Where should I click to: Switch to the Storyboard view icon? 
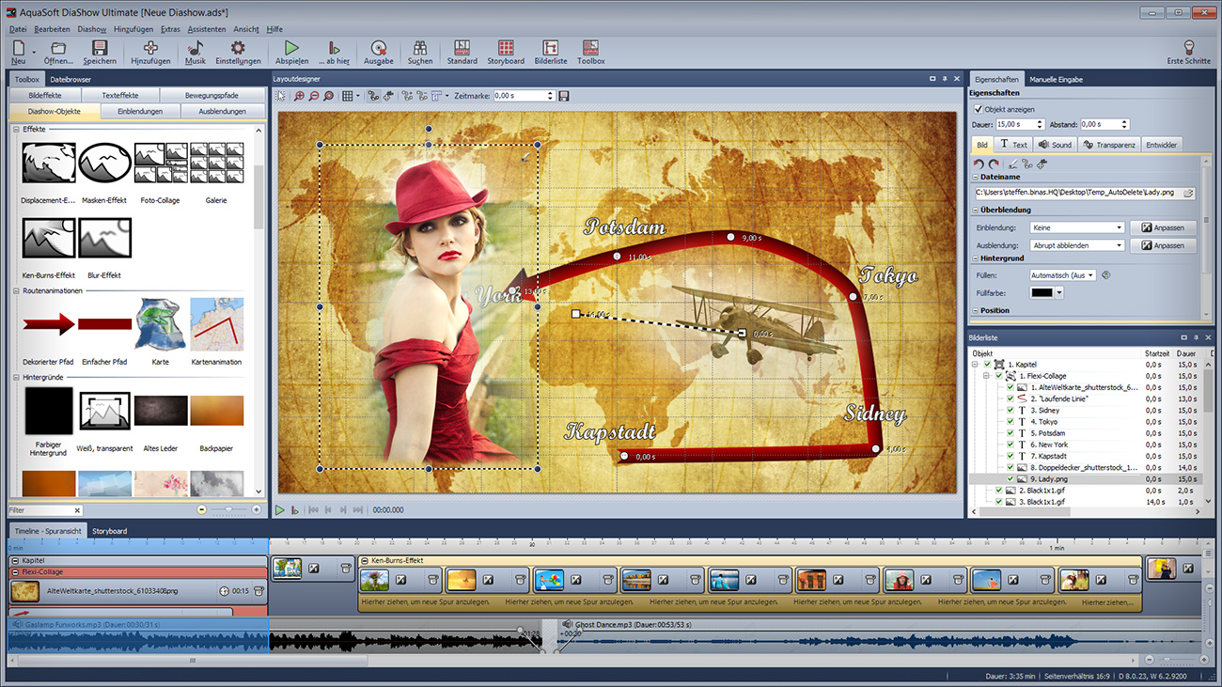pyautogui.click(x=506, y=49)
